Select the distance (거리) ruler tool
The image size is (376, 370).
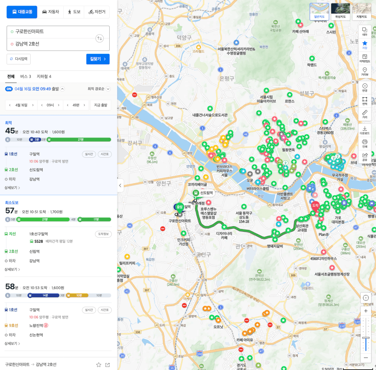click(365, 114)
